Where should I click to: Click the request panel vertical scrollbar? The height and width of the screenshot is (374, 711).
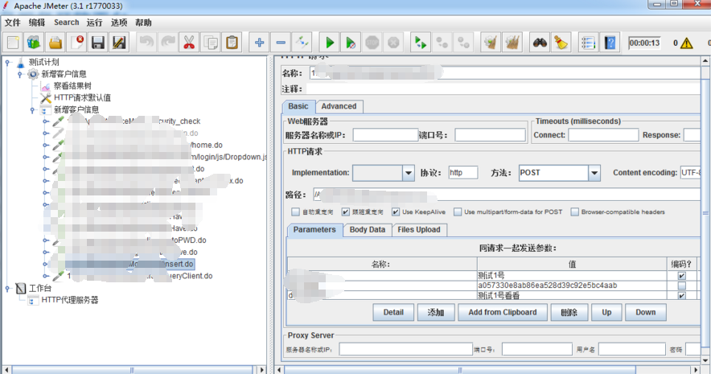click(705, 213)
